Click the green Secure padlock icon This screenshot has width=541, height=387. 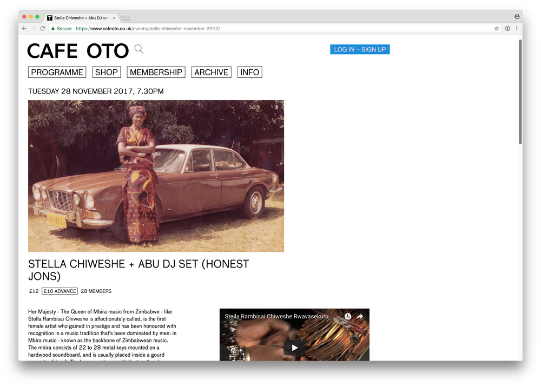(x=53, y=29)
